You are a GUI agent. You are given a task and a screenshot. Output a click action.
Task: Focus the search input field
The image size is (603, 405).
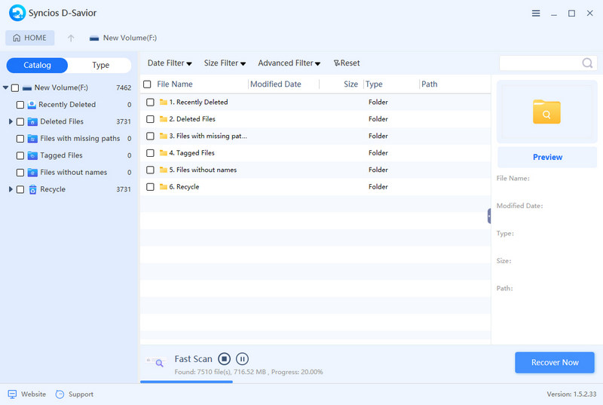[540, 63]
